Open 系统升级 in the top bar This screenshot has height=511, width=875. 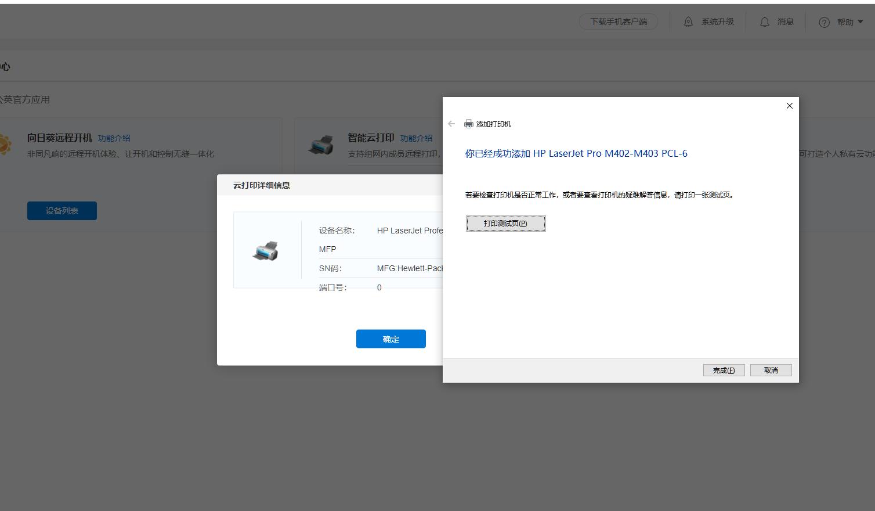pyautogui.click(x=718, y=21)
